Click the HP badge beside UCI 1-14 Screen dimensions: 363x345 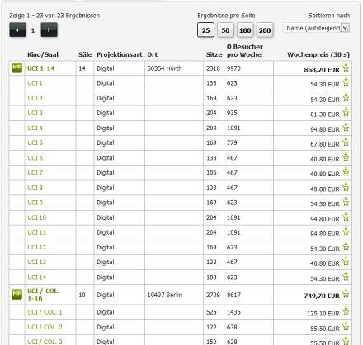(x=16, y=68)
